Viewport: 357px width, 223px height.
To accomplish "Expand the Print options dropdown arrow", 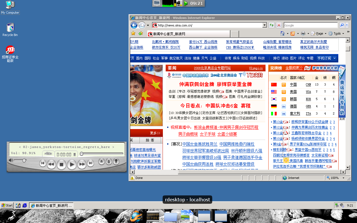I will (308, 34).
